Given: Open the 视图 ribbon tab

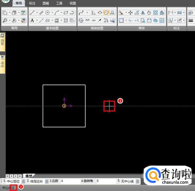Looking at the screenshot, I should click(x=73, y=3).
